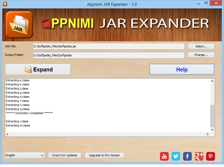Screen dimensions: 224x167
Task: Click the 'Extraction Completed' log line
Action: tap(29, 113)
